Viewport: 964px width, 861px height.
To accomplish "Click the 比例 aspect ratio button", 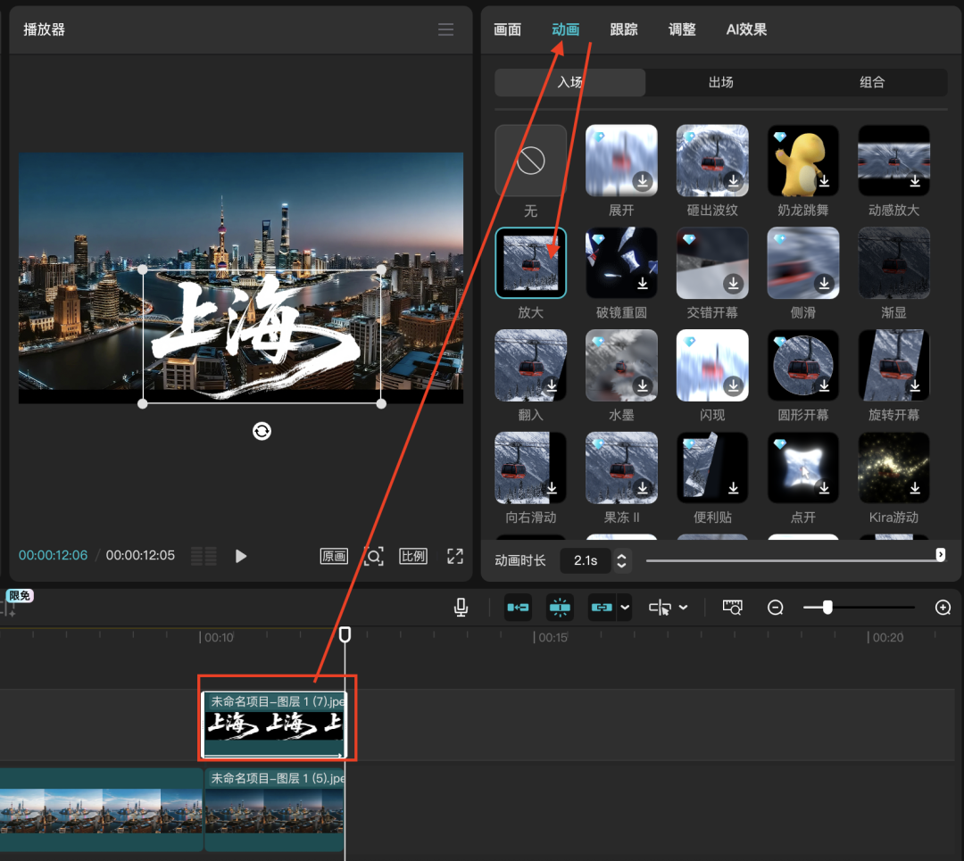I will pos(413,556).
